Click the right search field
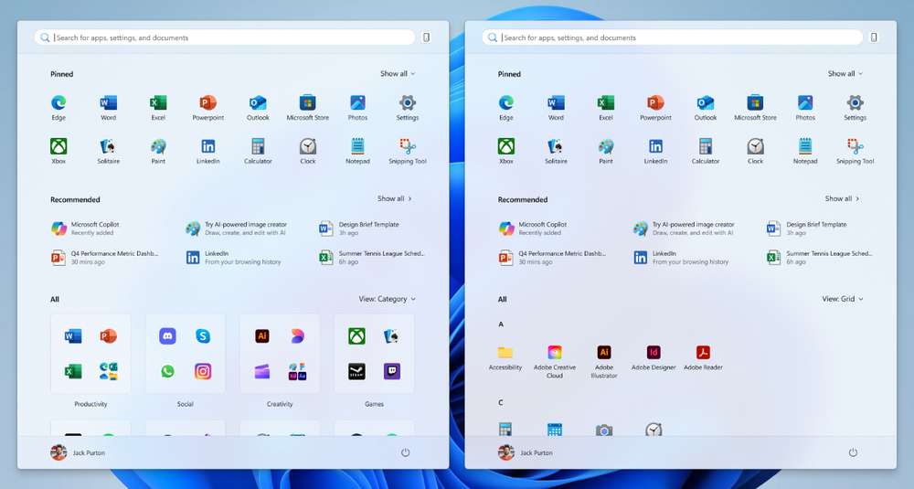Viewport: 914px width, 489px height. pos(673,37)
